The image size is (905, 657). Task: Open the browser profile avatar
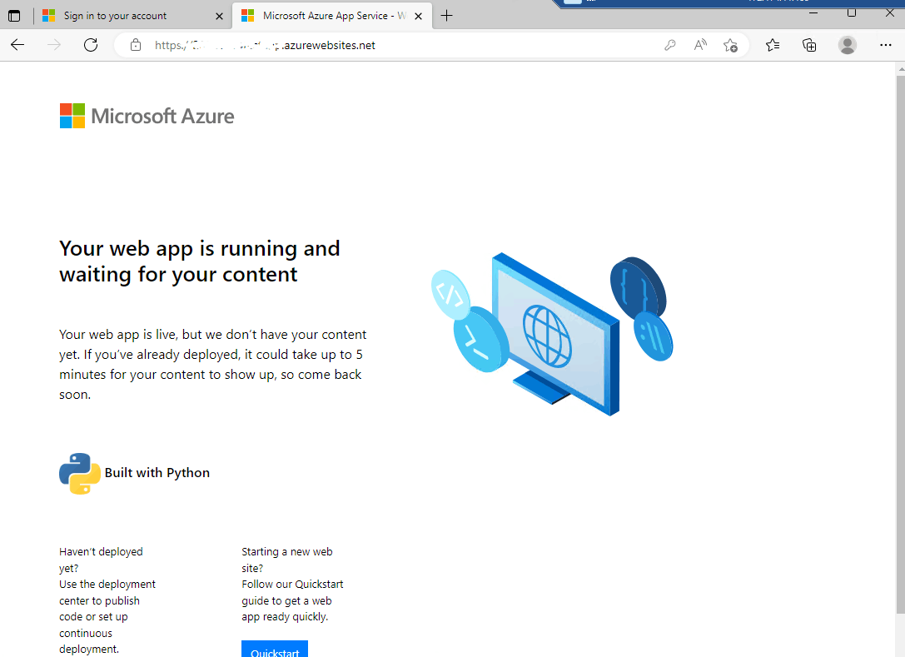click(848, 45)
